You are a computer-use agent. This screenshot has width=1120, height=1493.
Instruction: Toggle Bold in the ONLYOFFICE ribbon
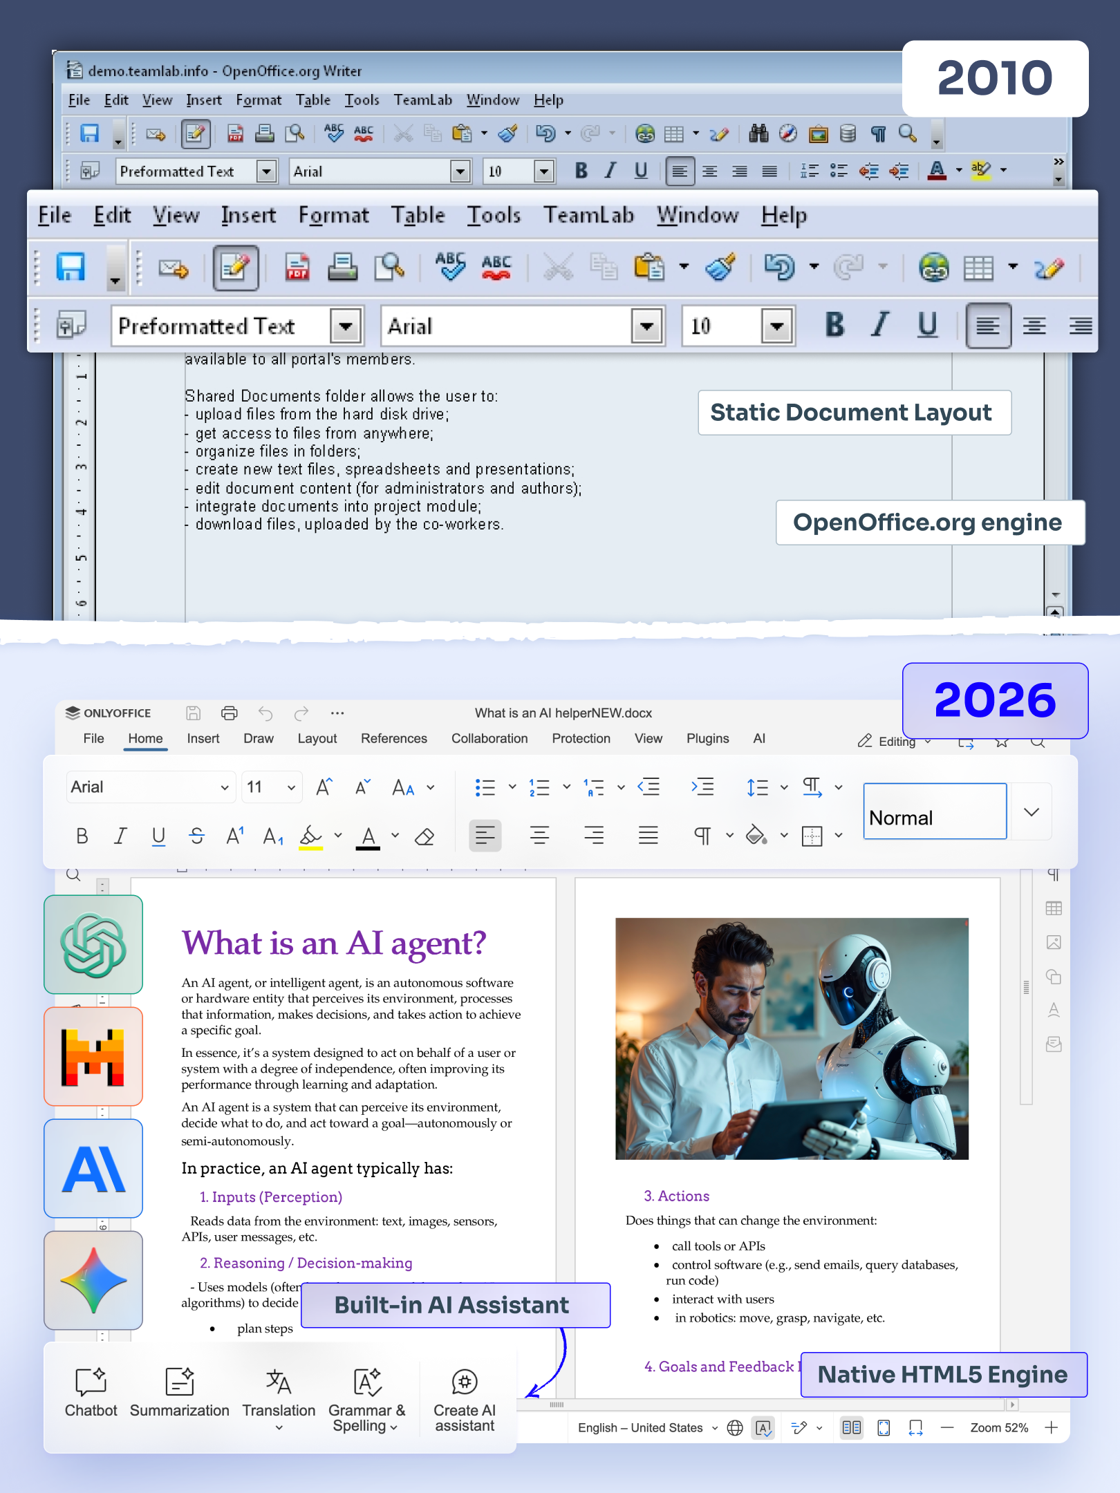tap(82, 836)
